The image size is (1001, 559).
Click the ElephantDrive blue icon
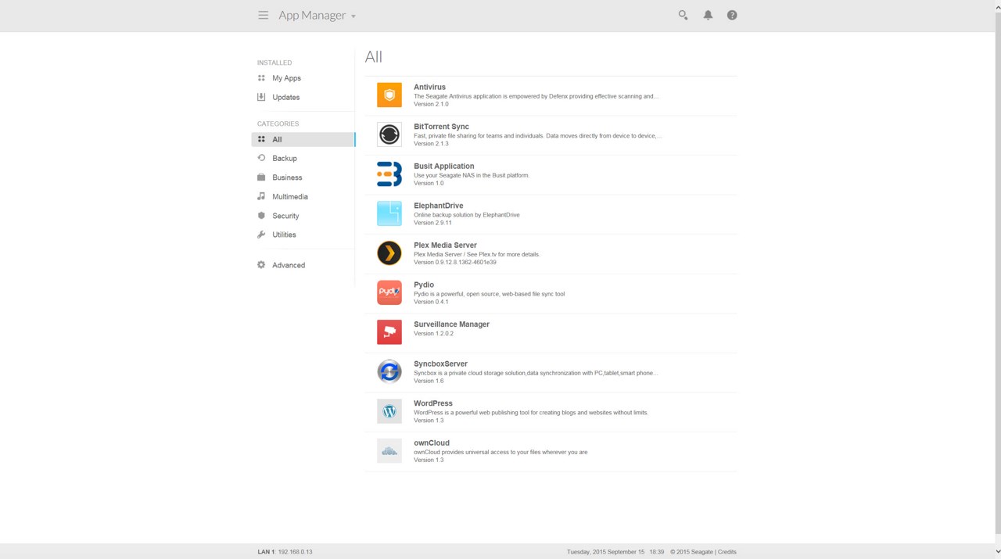[x=389, y=213]
